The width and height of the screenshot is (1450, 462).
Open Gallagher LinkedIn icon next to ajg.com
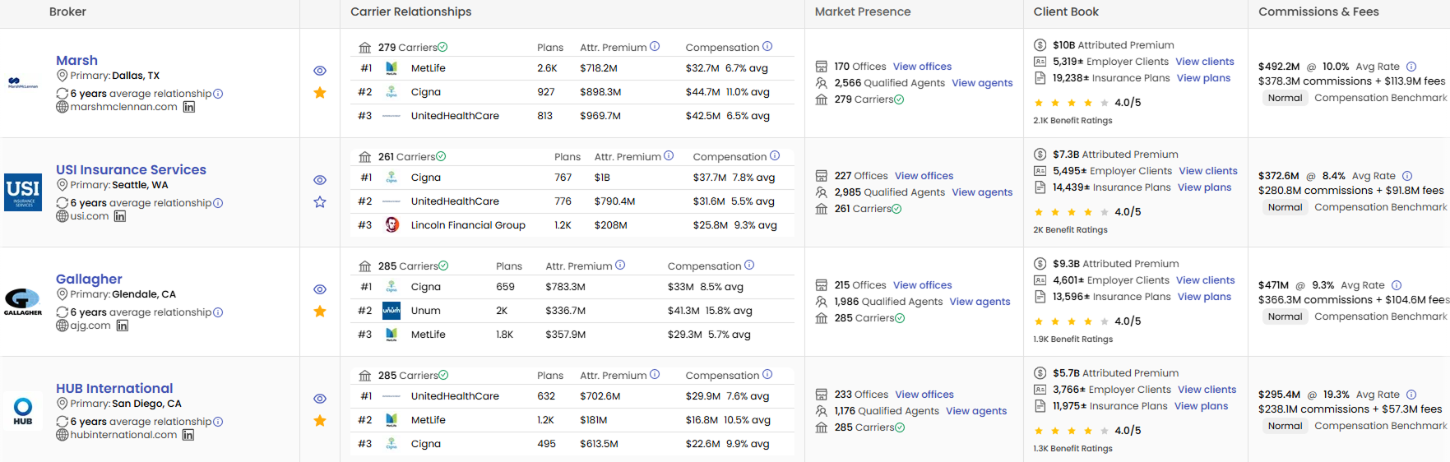pyautogui.click(x=123, y=326)
